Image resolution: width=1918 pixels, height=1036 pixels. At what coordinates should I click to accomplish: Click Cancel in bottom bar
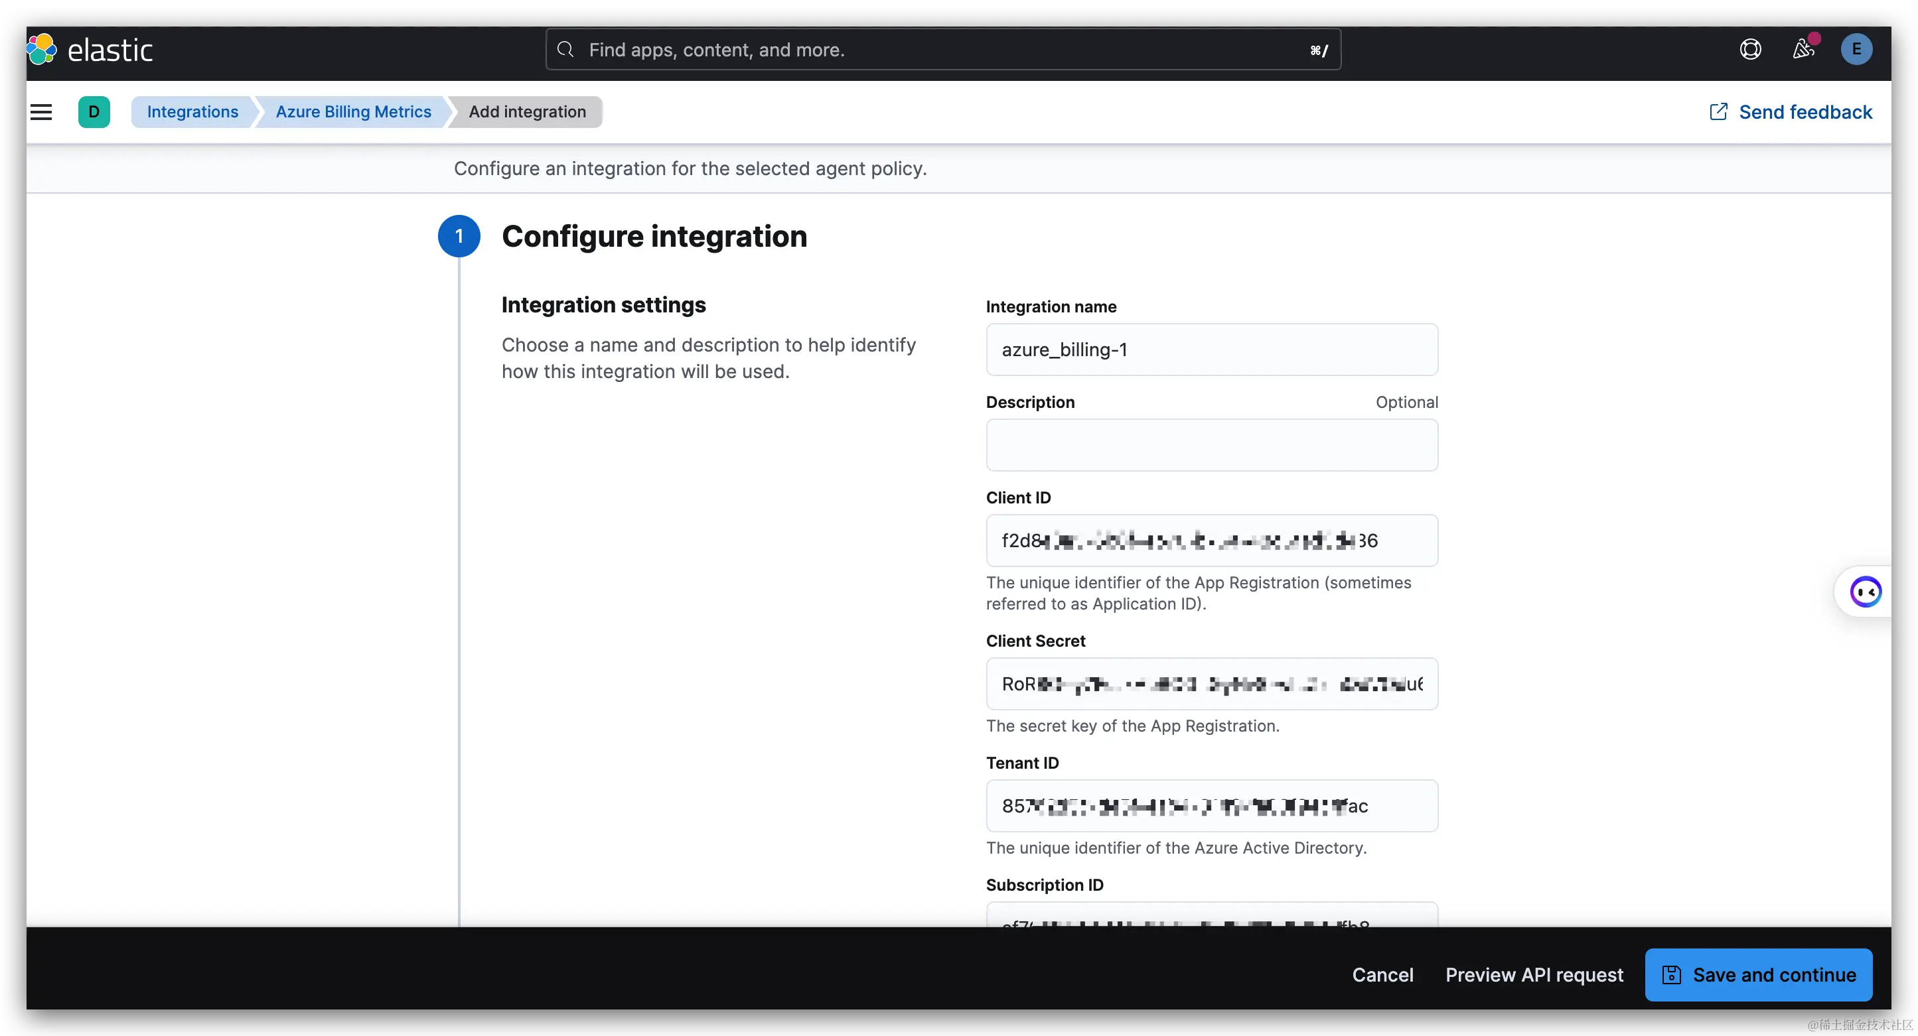[x=1382, y=975]
